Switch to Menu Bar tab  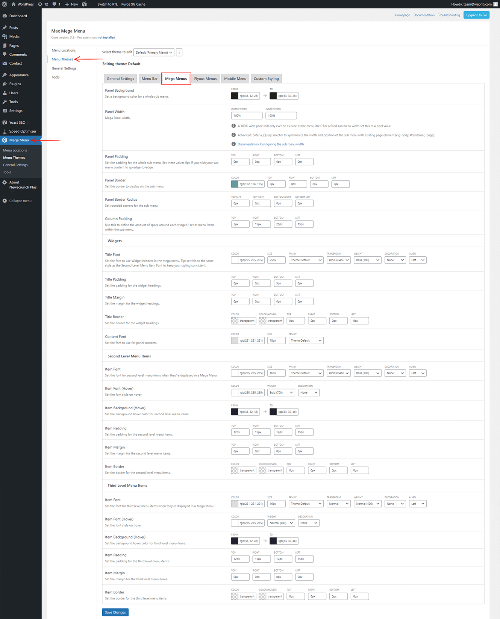[x=150, y=79]
